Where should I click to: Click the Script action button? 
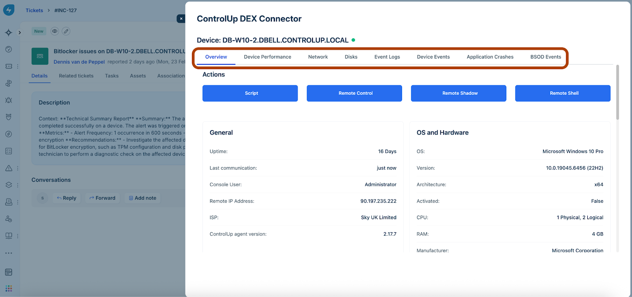tap(250, 93)
